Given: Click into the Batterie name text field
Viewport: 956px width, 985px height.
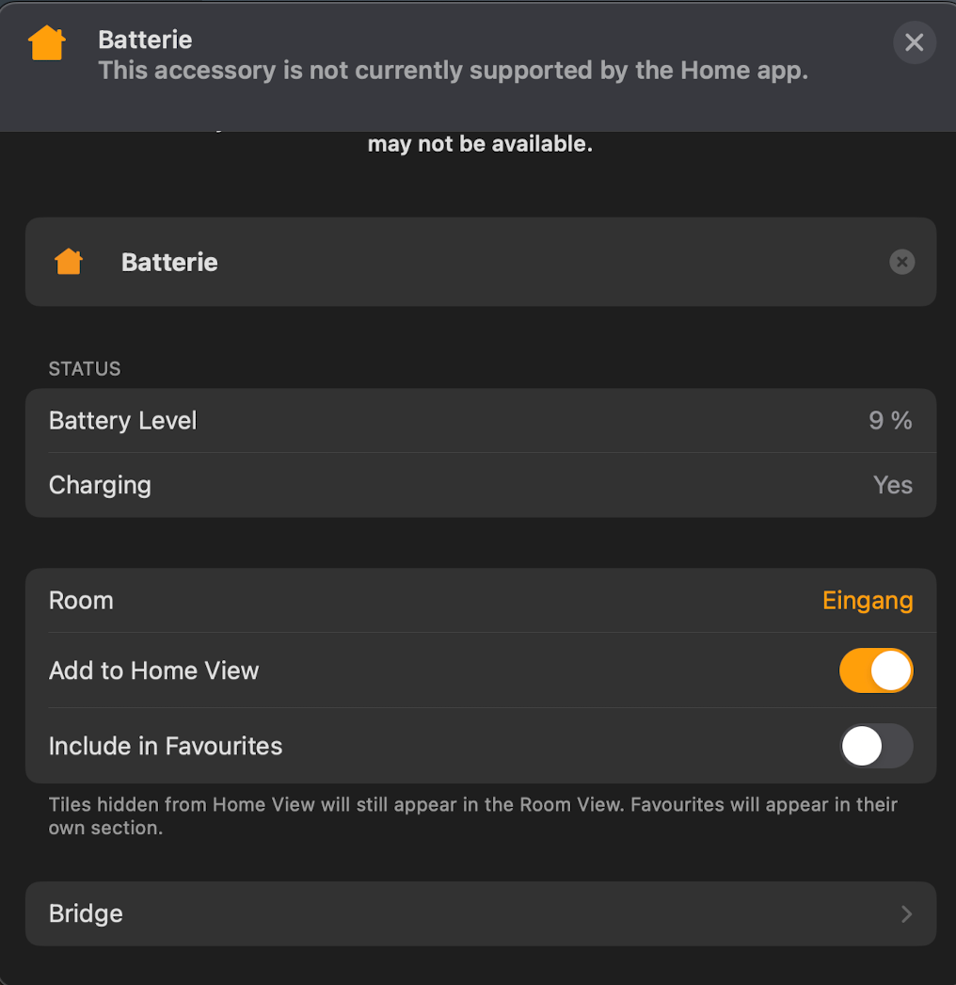Looking at the screenshot, I should (x=470, y=262).
